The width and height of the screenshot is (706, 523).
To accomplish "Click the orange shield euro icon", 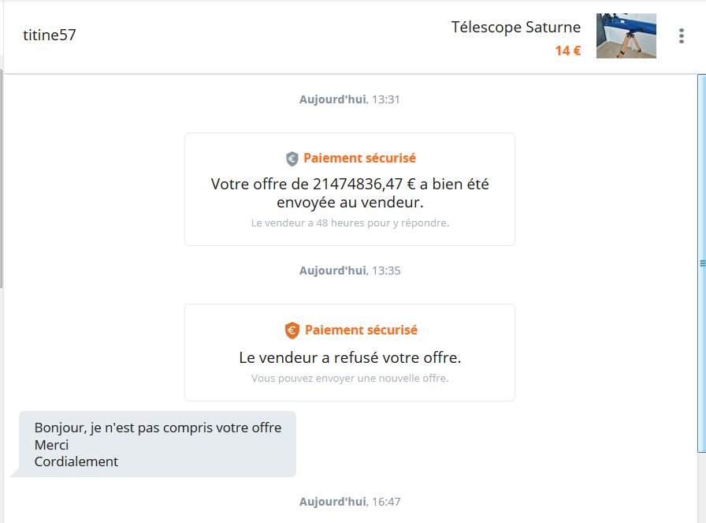I will tap(292, 331).
